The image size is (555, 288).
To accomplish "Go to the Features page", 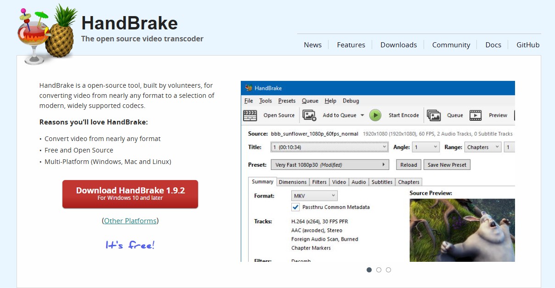I will pos(351,45).
